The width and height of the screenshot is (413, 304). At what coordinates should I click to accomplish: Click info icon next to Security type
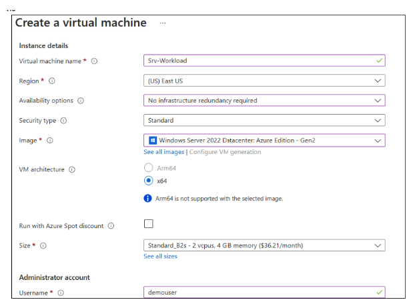tap(63, 121)
